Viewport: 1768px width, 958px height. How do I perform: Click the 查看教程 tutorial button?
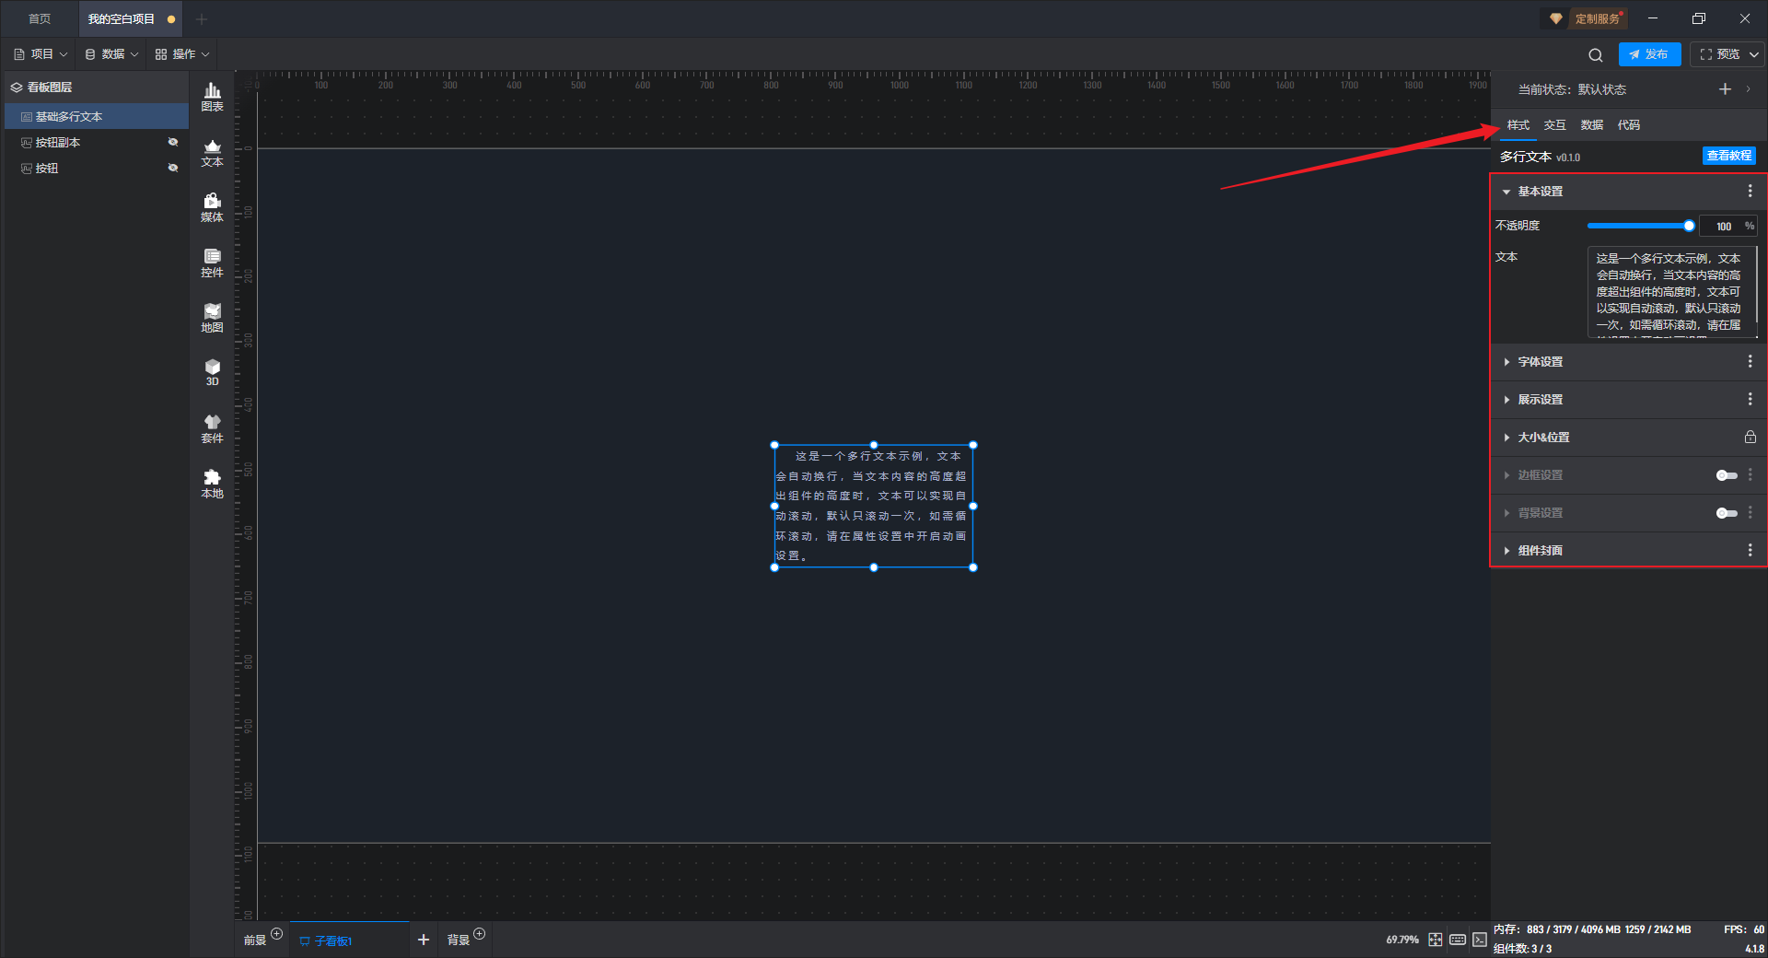(x=1728, y=156)
